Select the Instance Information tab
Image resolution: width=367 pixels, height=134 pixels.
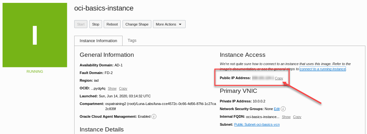98,41
